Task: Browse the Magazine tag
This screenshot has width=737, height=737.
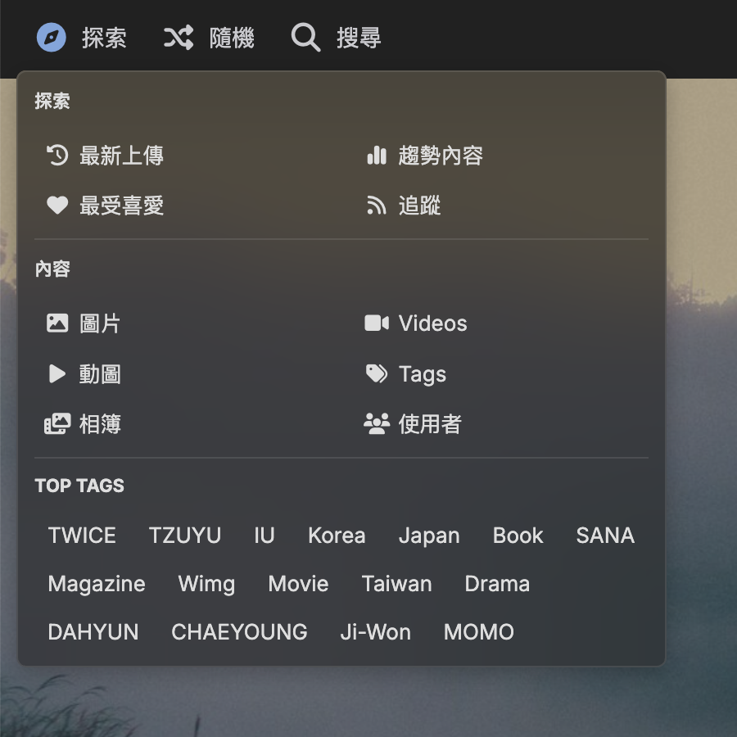Action: pos(97,584)
